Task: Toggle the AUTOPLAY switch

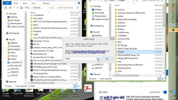Action: click(164, 92)
